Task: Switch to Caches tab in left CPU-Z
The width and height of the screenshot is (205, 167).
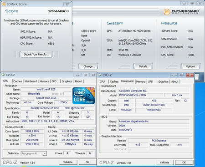Action: click(x=18, y=81)
